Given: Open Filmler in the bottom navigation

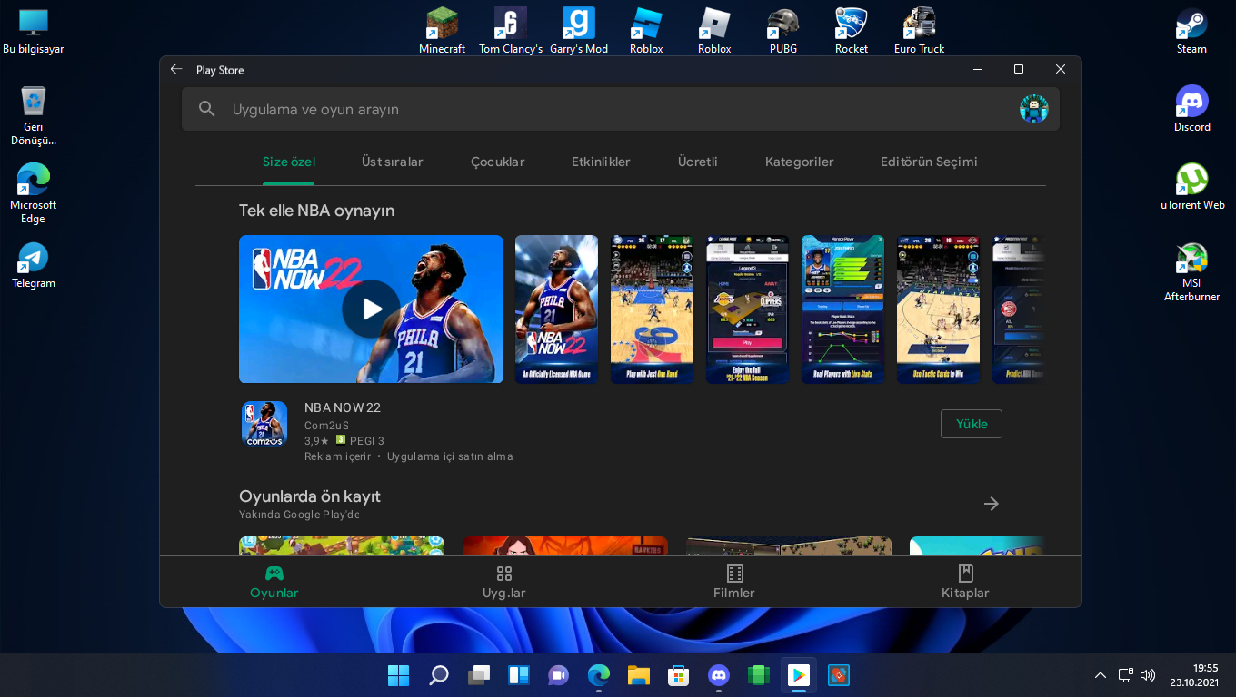Looking at the screenshot, I should pos(734,582).
